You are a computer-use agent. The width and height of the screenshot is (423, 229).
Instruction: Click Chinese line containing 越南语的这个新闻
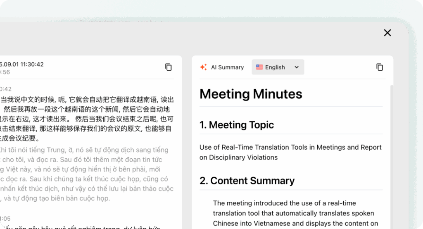(x=86, y=110)
